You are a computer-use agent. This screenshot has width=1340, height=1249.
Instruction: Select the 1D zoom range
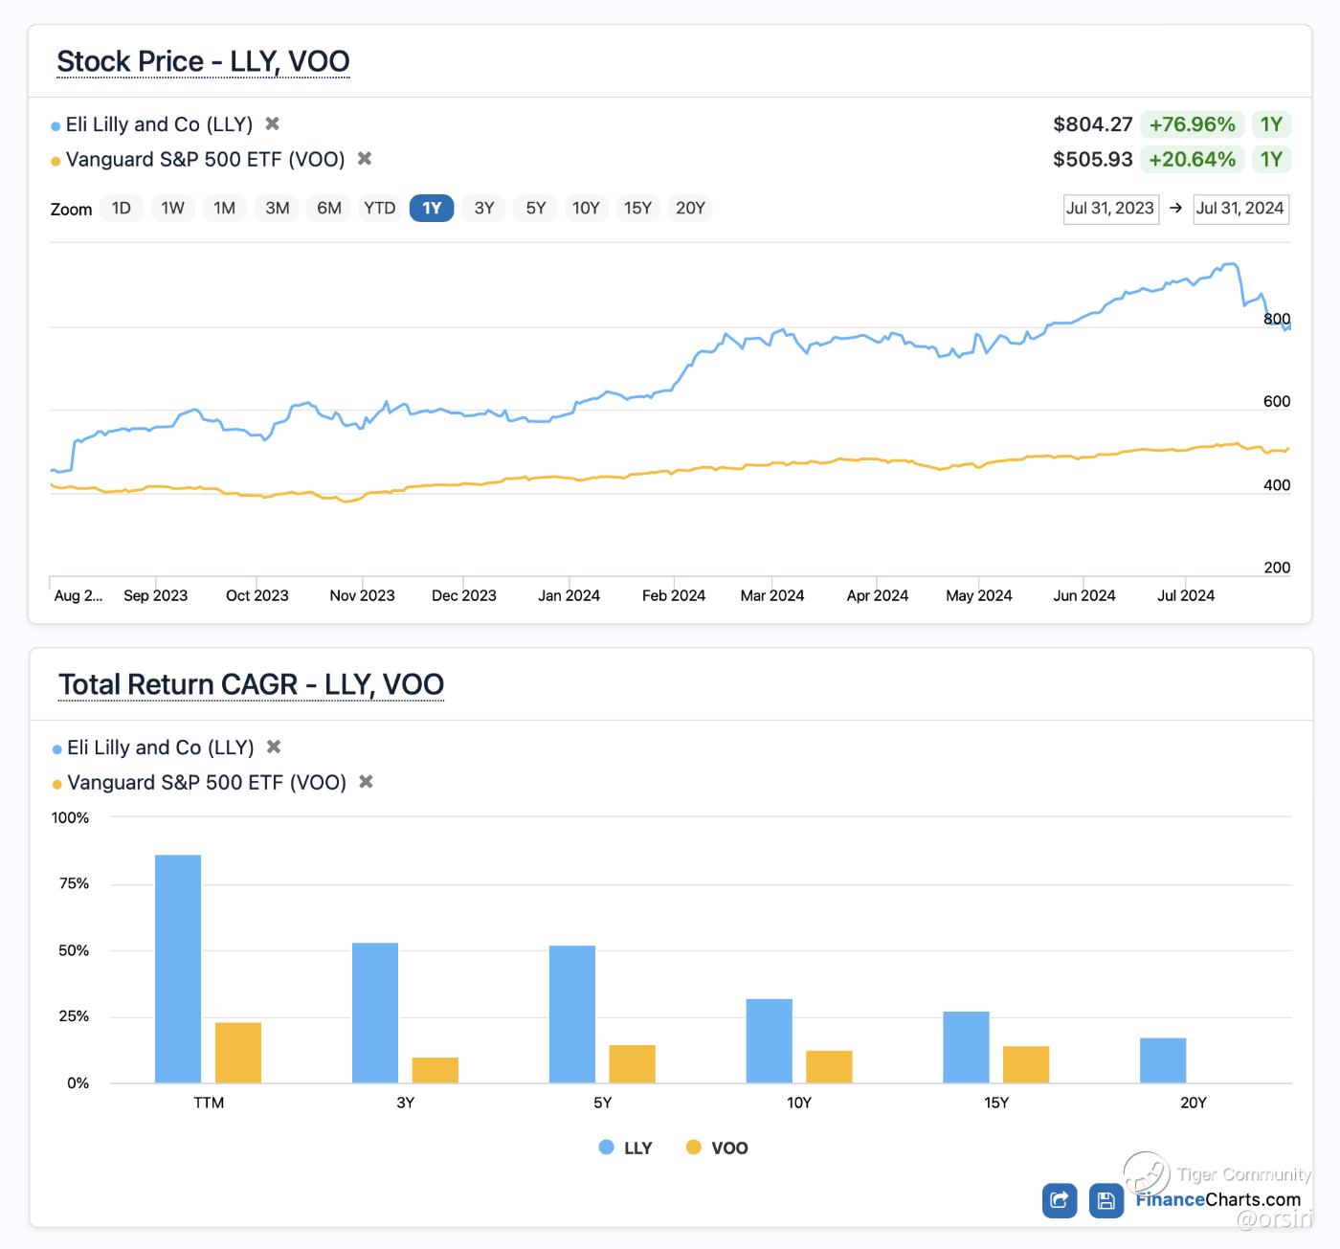click(x=122, y=209)
